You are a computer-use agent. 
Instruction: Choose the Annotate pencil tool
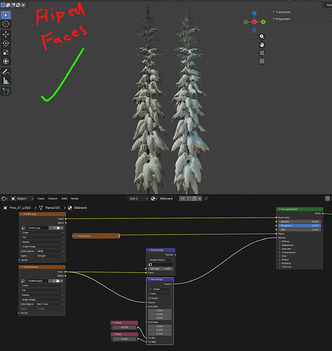(6, 72)
